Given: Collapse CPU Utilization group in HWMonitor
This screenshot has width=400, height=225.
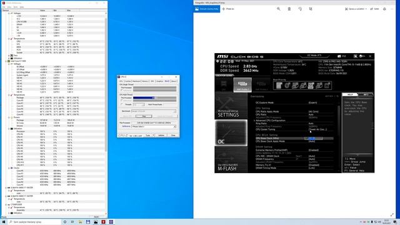Looking at the screenshot, I should pyautogui.click(x=9, y=129).
